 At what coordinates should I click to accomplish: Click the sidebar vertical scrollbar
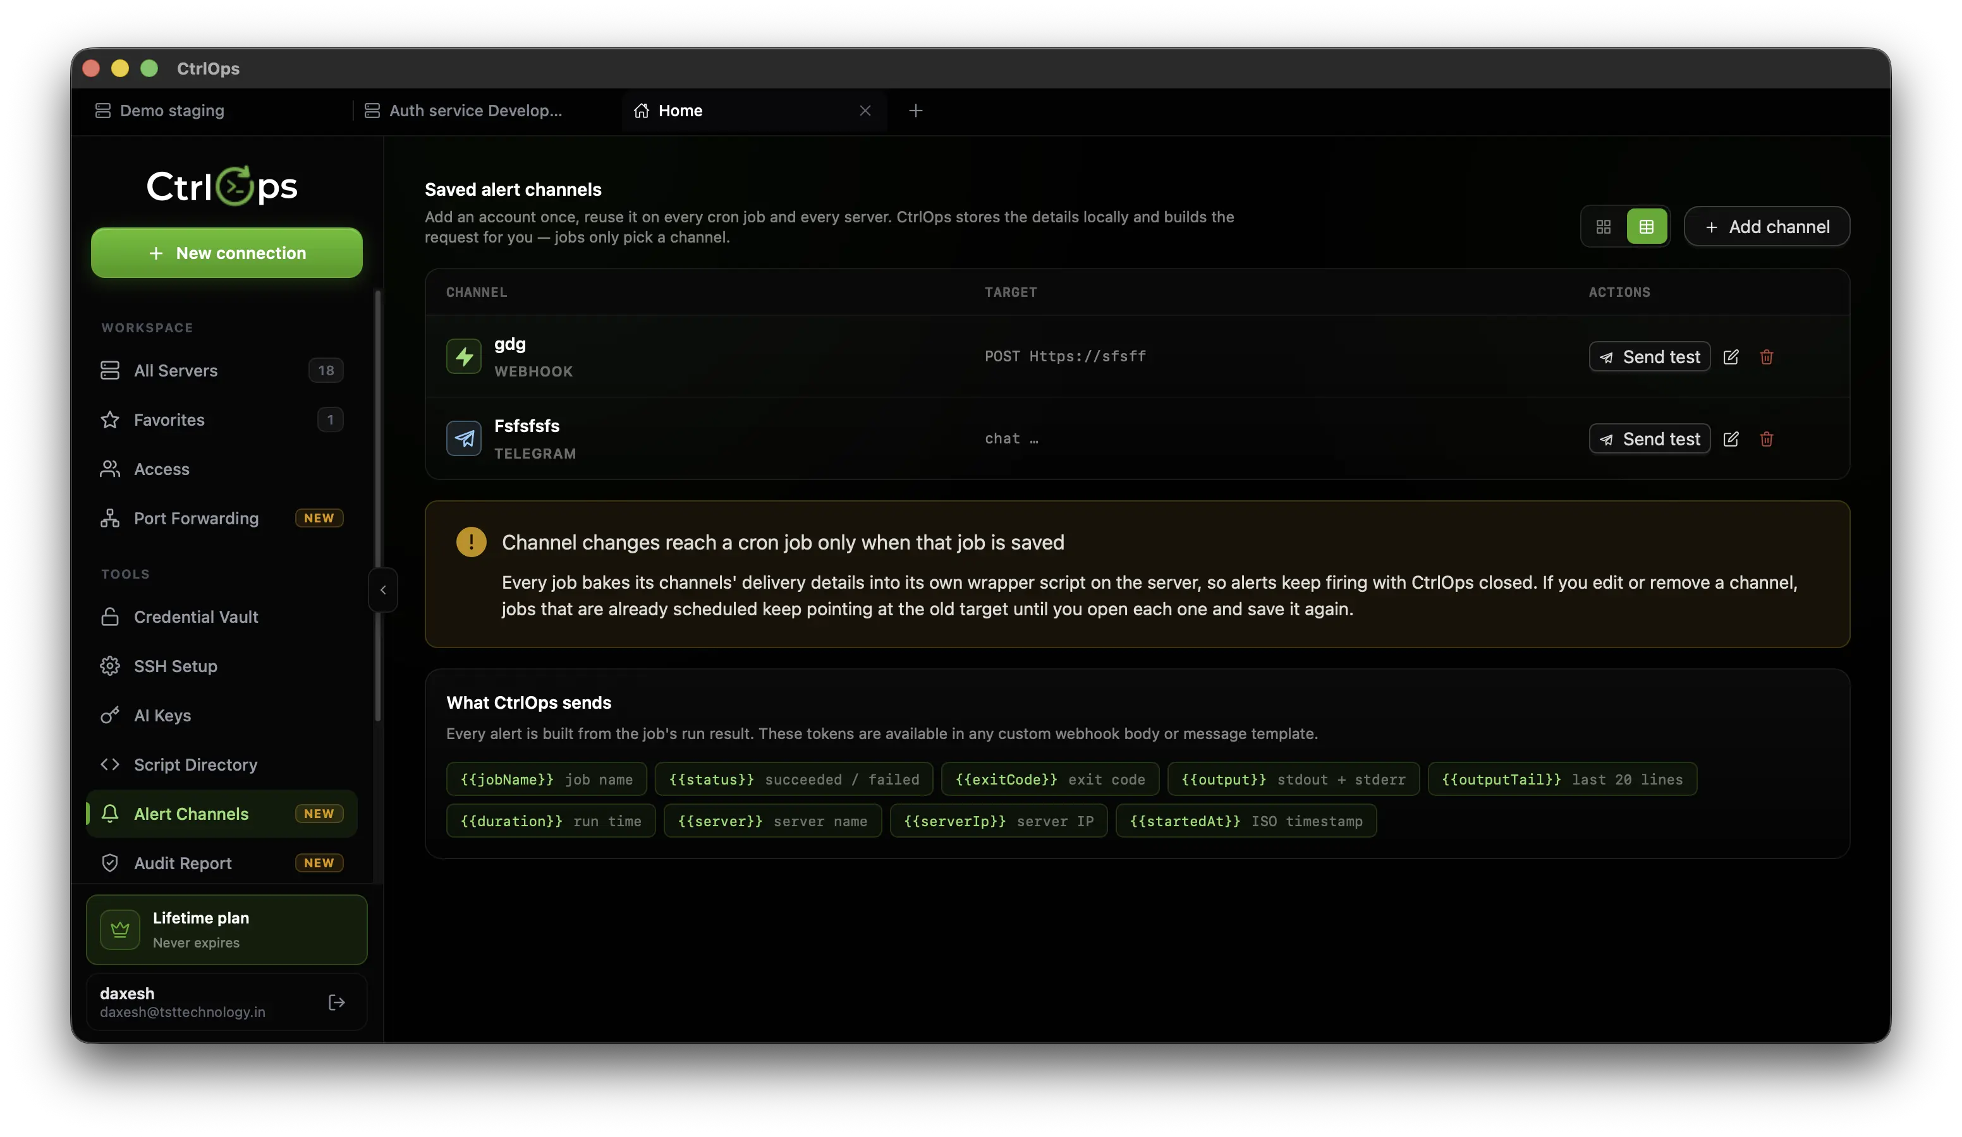click(377, 506)
